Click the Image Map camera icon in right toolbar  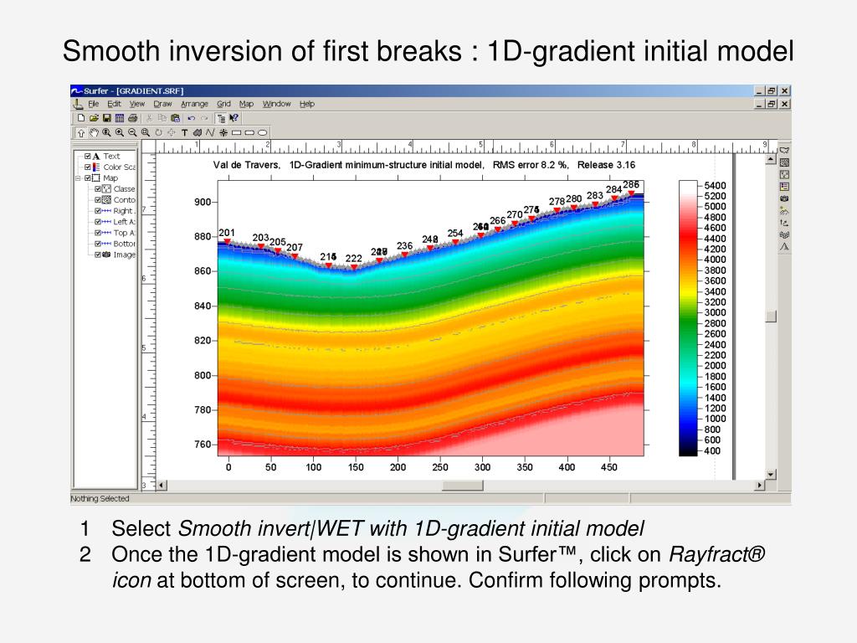click(784, 198)
